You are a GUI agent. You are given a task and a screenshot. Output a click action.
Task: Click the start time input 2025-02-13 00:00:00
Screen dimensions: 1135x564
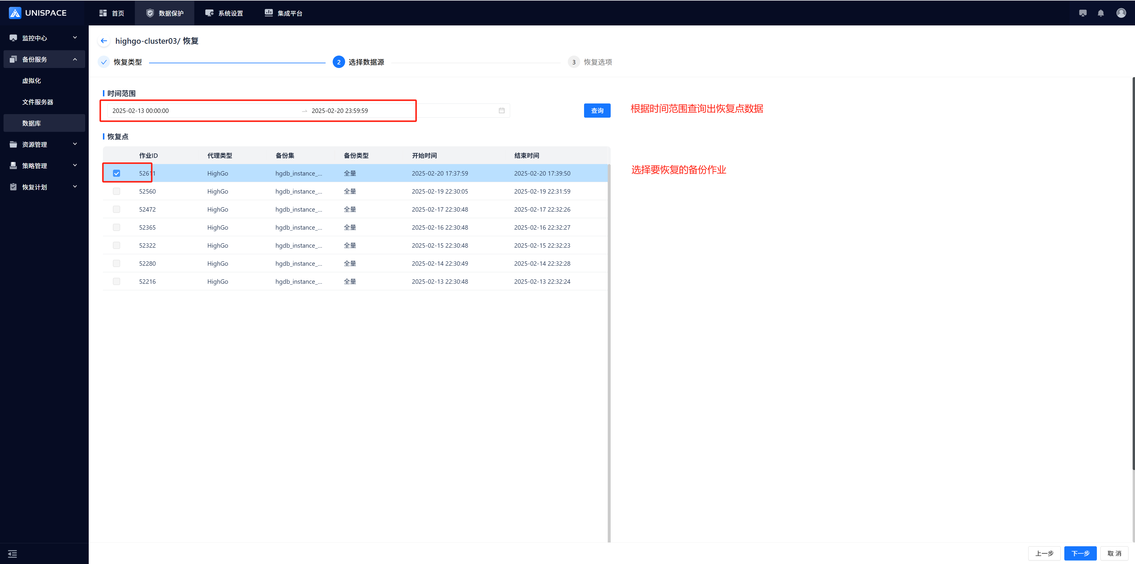(x=140, y=111)
